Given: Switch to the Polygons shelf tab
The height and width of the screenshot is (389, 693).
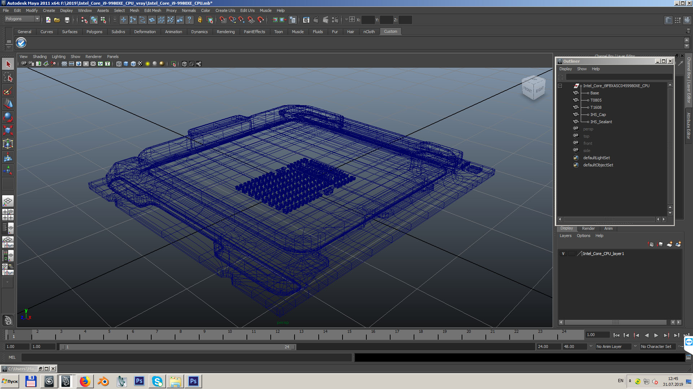Looking at the screenshot, I should pyautogui.click(x=94, y=32).
